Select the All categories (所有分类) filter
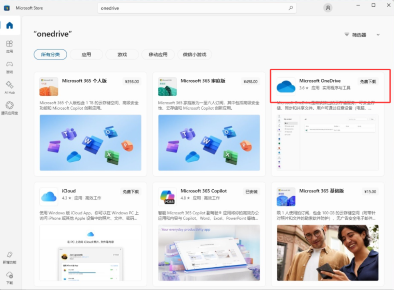 coord(50,55)
